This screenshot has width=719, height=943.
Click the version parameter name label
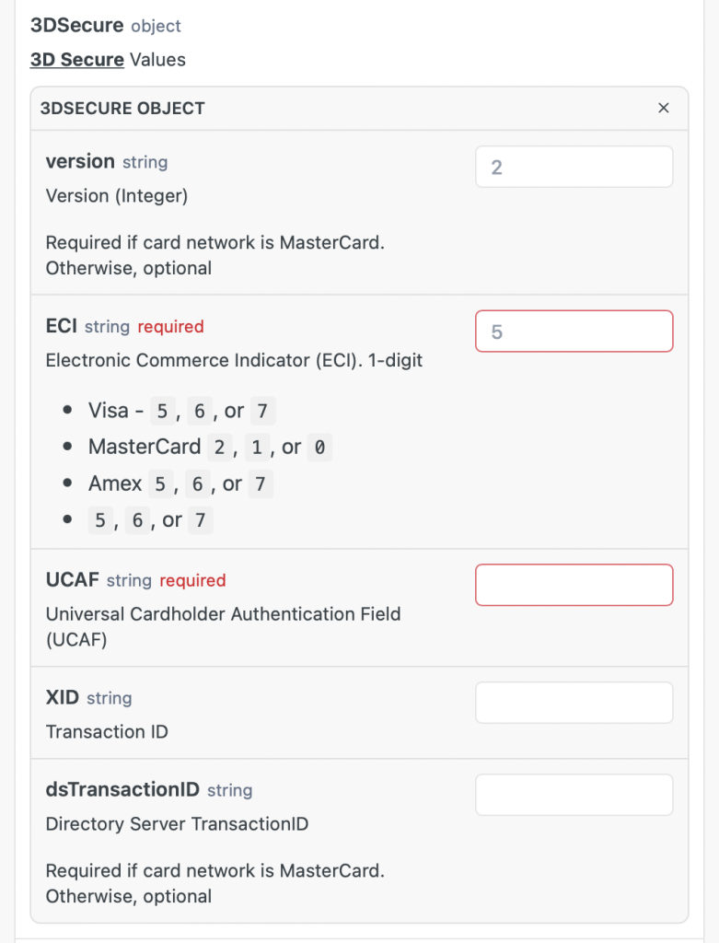click(80, 161)
